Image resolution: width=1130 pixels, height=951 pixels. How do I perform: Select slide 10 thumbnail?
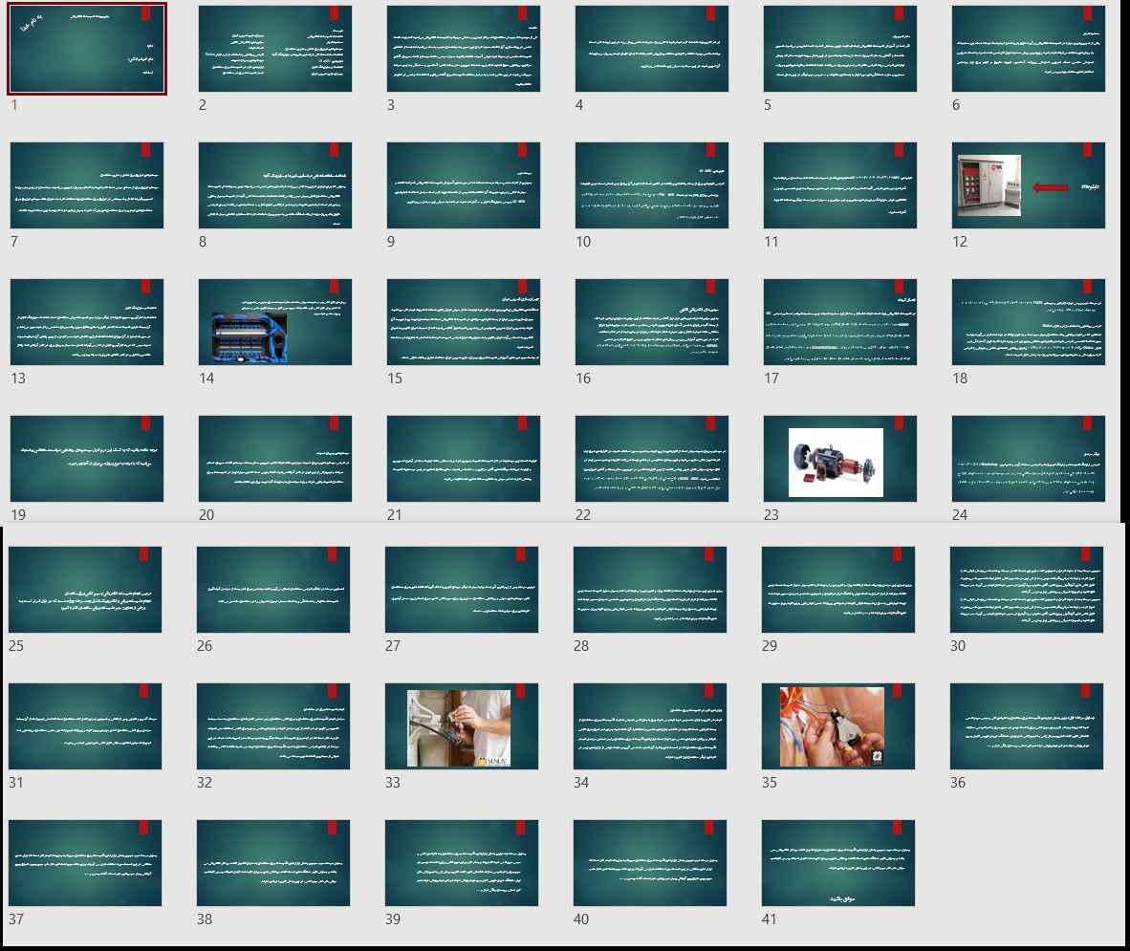pos(652,185)
